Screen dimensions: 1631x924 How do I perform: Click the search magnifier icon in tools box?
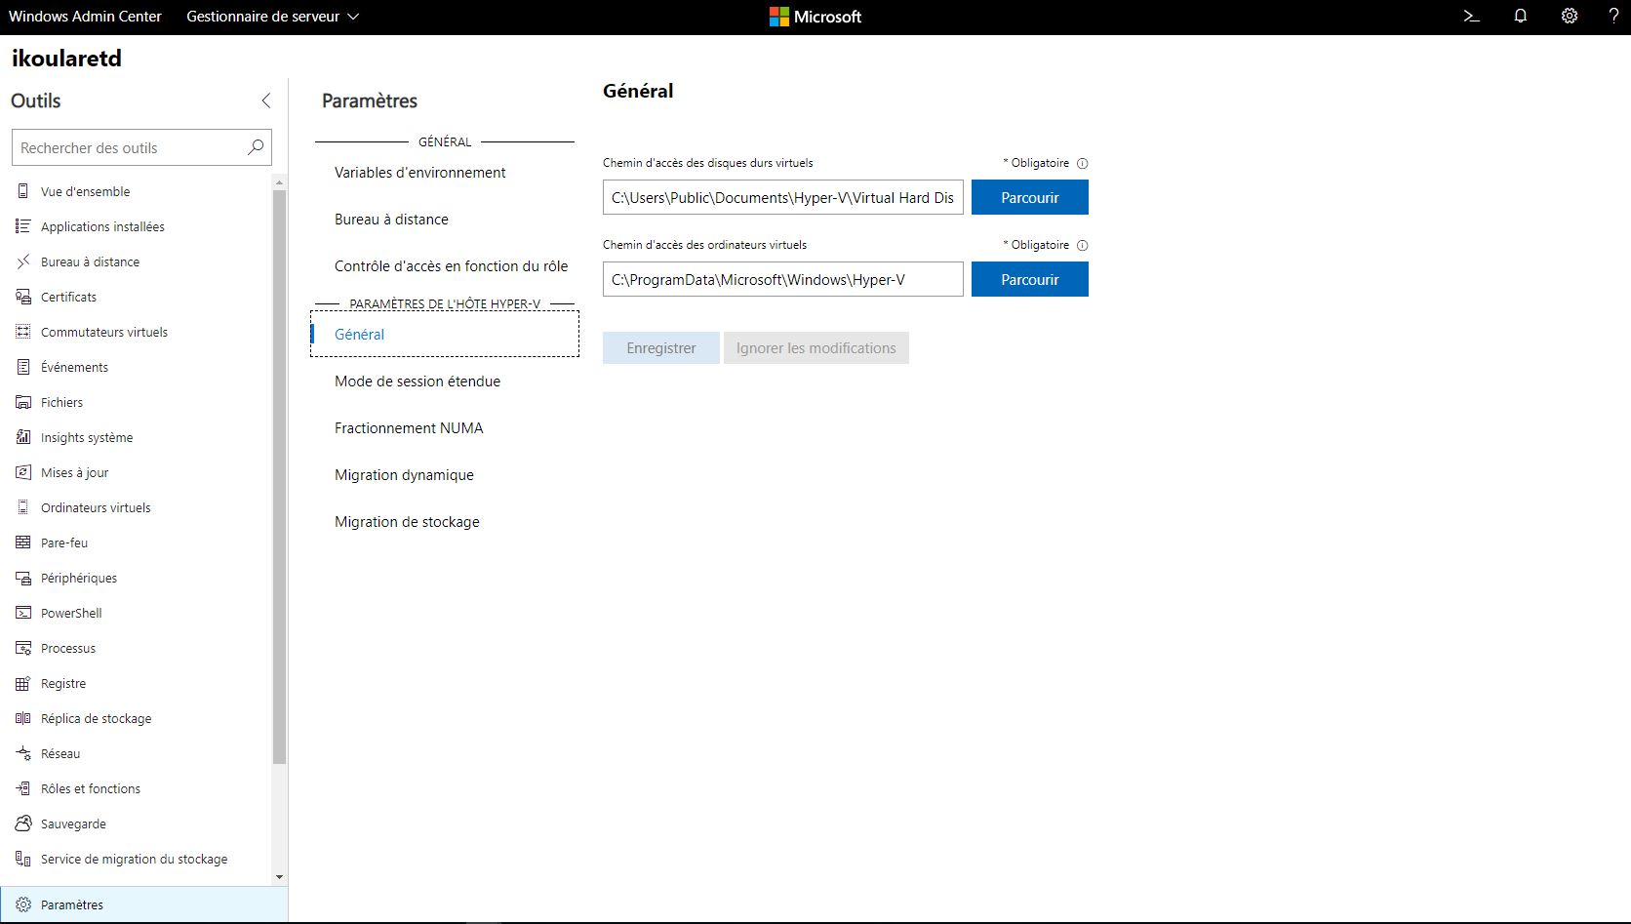256,147
